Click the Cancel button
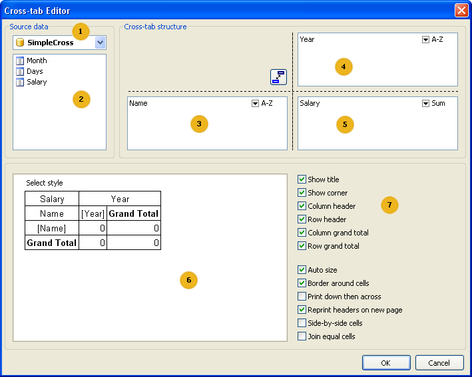The width and height of the screenshot is (472, 377). [439, 363]
